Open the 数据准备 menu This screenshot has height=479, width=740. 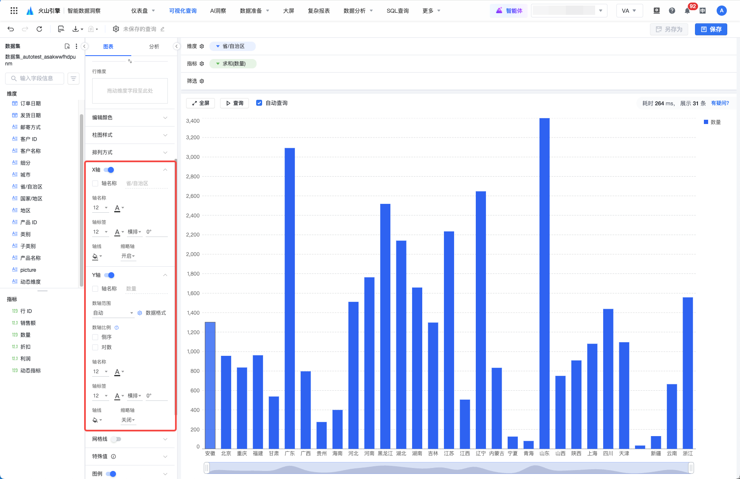pyautogui.click(x=254, y=11)
